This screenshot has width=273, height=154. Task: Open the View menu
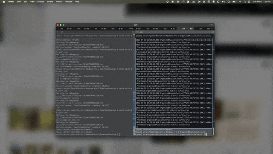click(32, 2)
